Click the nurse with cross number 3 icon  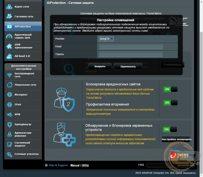(x=64, y=135)
